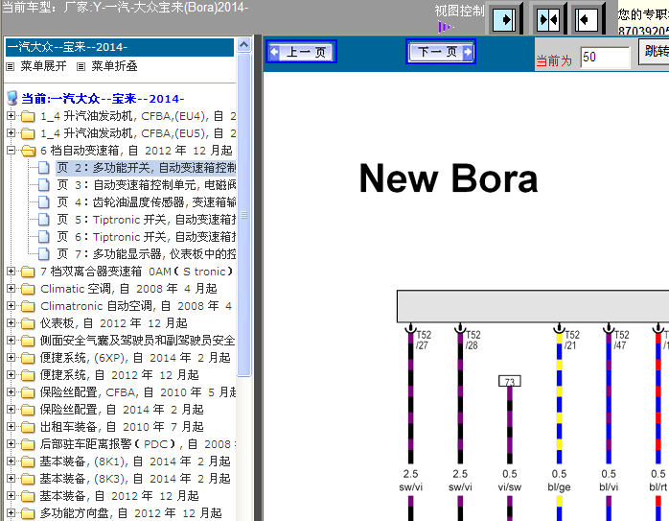The height and width of the screenshot is (521, 669).
Task: Click tree panel vertical scrollbar thumb
Action: 244,215
